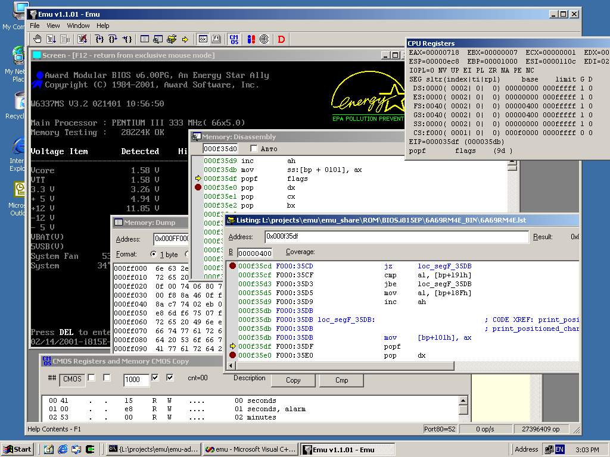
Task: Click the concentric circles toolbar icon
Action: point(264,39)
